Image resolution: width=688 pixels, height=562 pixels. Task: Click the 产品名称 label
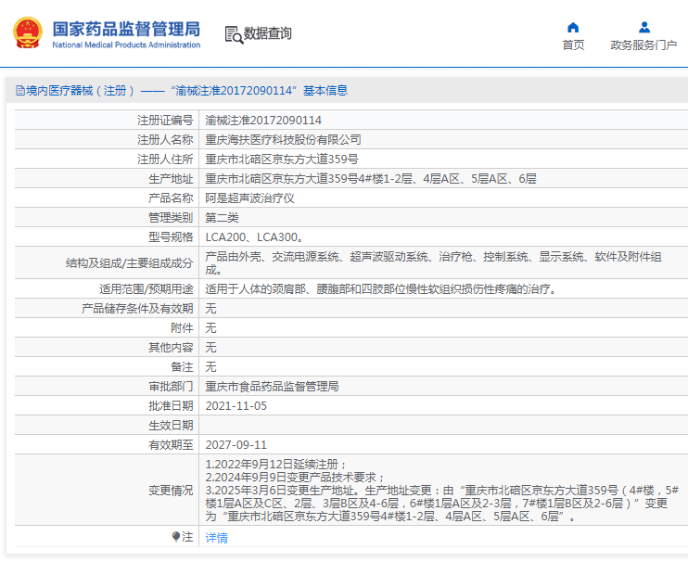[x=171, y=198]
